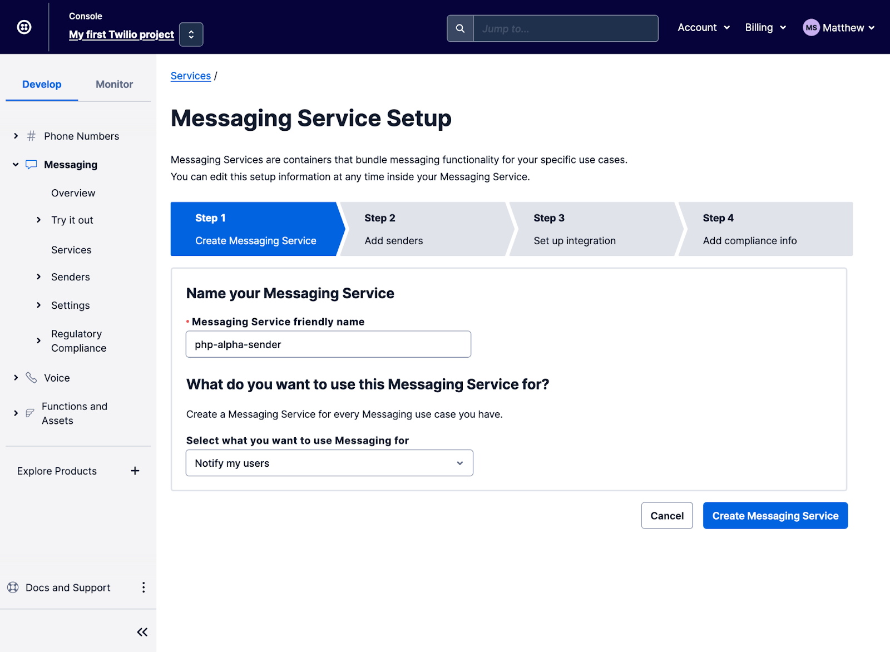Image resolution: width=890 pixels, height=652 pixels.
Task: Select Messaging in the sidebar
Action: (71, 165)
